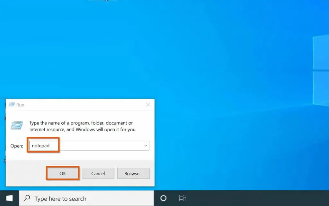Click the taskbar search magnifier icon
Image resolution: width=329 pixels, height=206 pixels.
(x=27, y=198)
